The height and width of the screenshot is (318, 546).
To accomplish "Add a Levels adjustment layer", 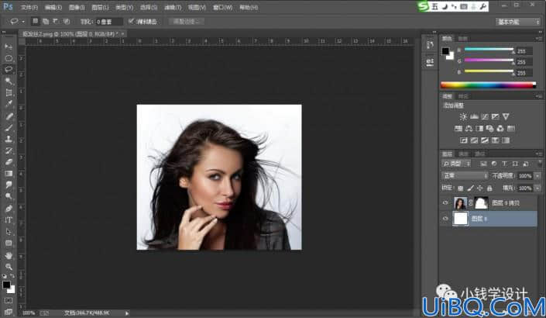I will (474, 116).
